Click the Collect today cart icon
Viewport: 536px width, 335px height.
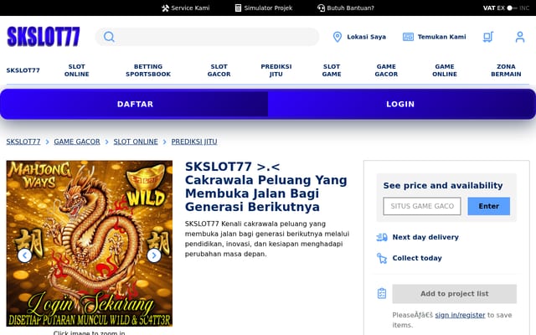382,258
